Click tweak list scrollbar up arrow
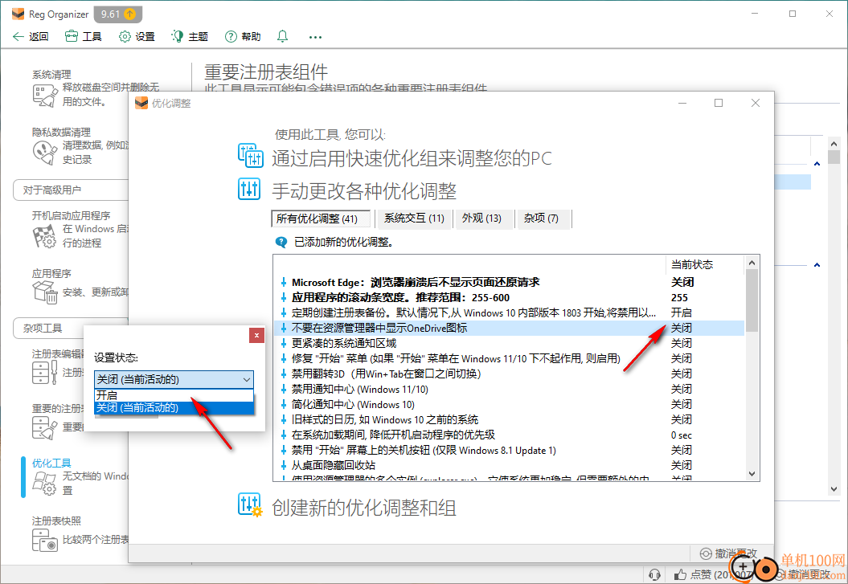This screenshot has height=584, width=848. (752, 263)
